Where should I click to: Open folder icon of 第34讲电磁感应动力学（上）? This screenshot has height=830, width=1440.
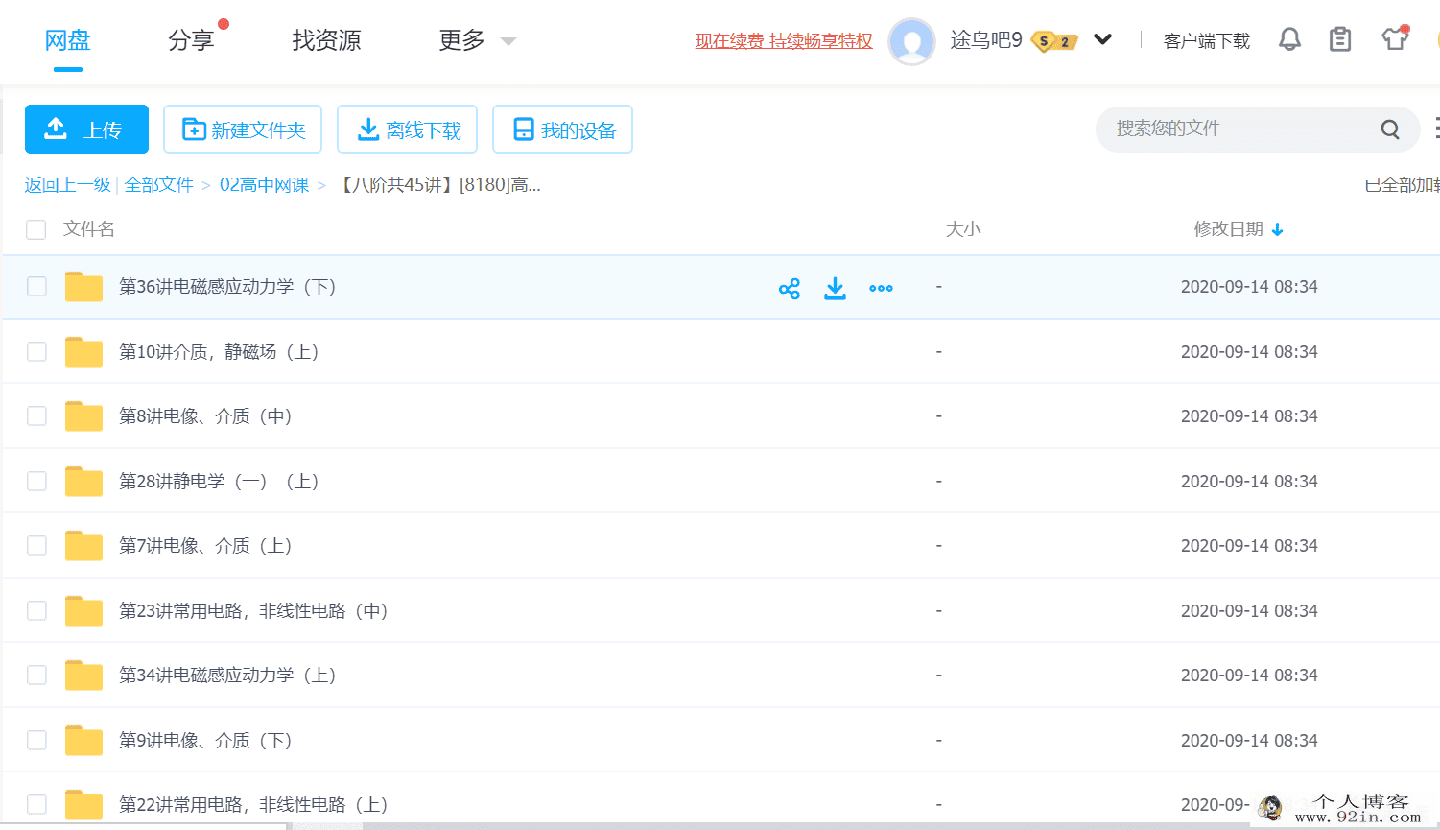point(83,676)
